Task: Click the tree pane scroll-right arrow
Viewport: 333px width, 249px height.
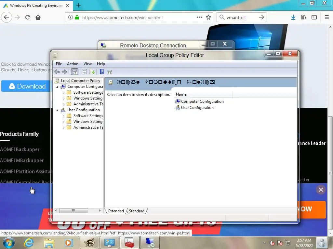Action: pyautogui.click(x=100, y=210)
